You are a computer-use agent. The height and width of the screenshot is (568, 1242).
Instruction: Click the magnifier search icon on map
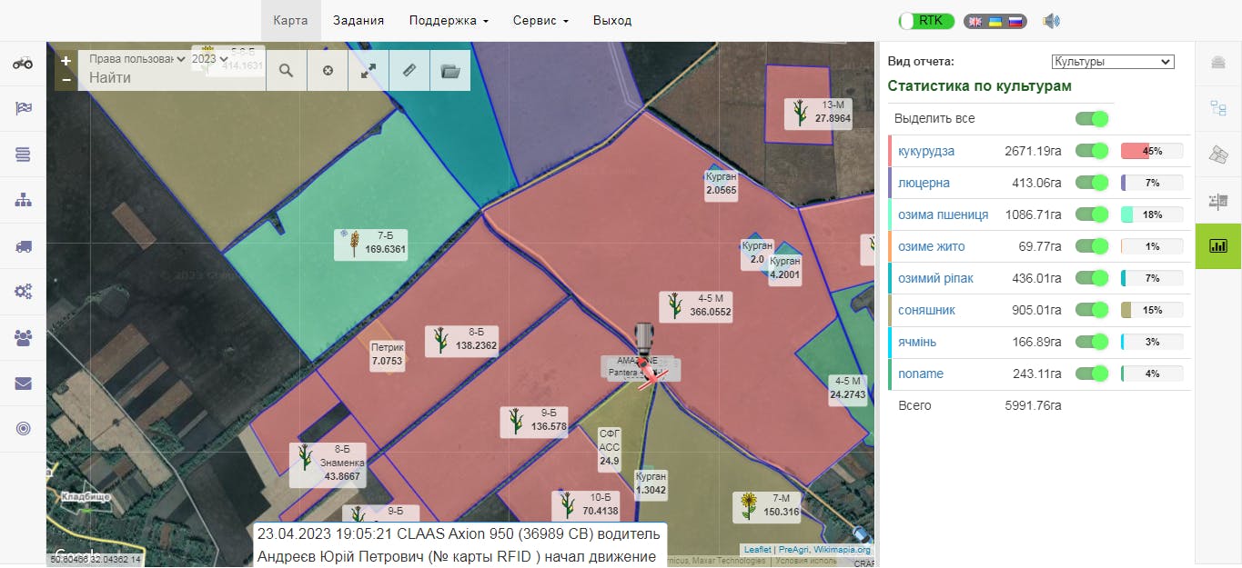[287, 70]
